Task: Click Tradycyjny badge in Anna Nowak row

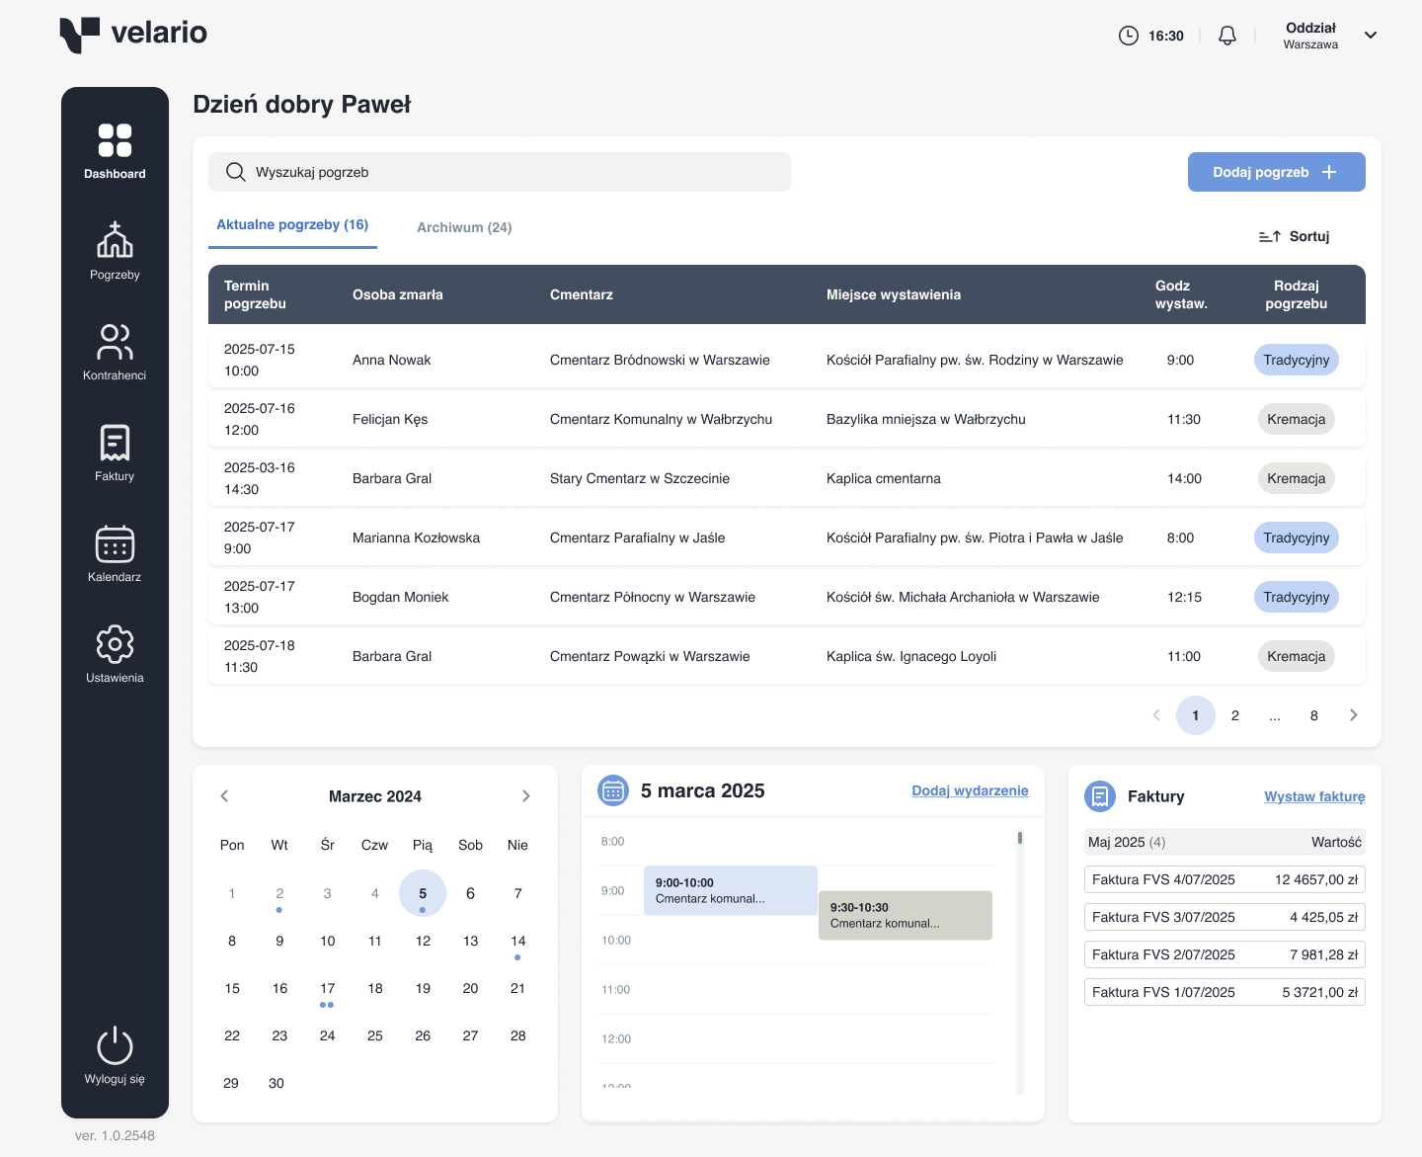Action: pyautogui.click(x=1297, y=360)
